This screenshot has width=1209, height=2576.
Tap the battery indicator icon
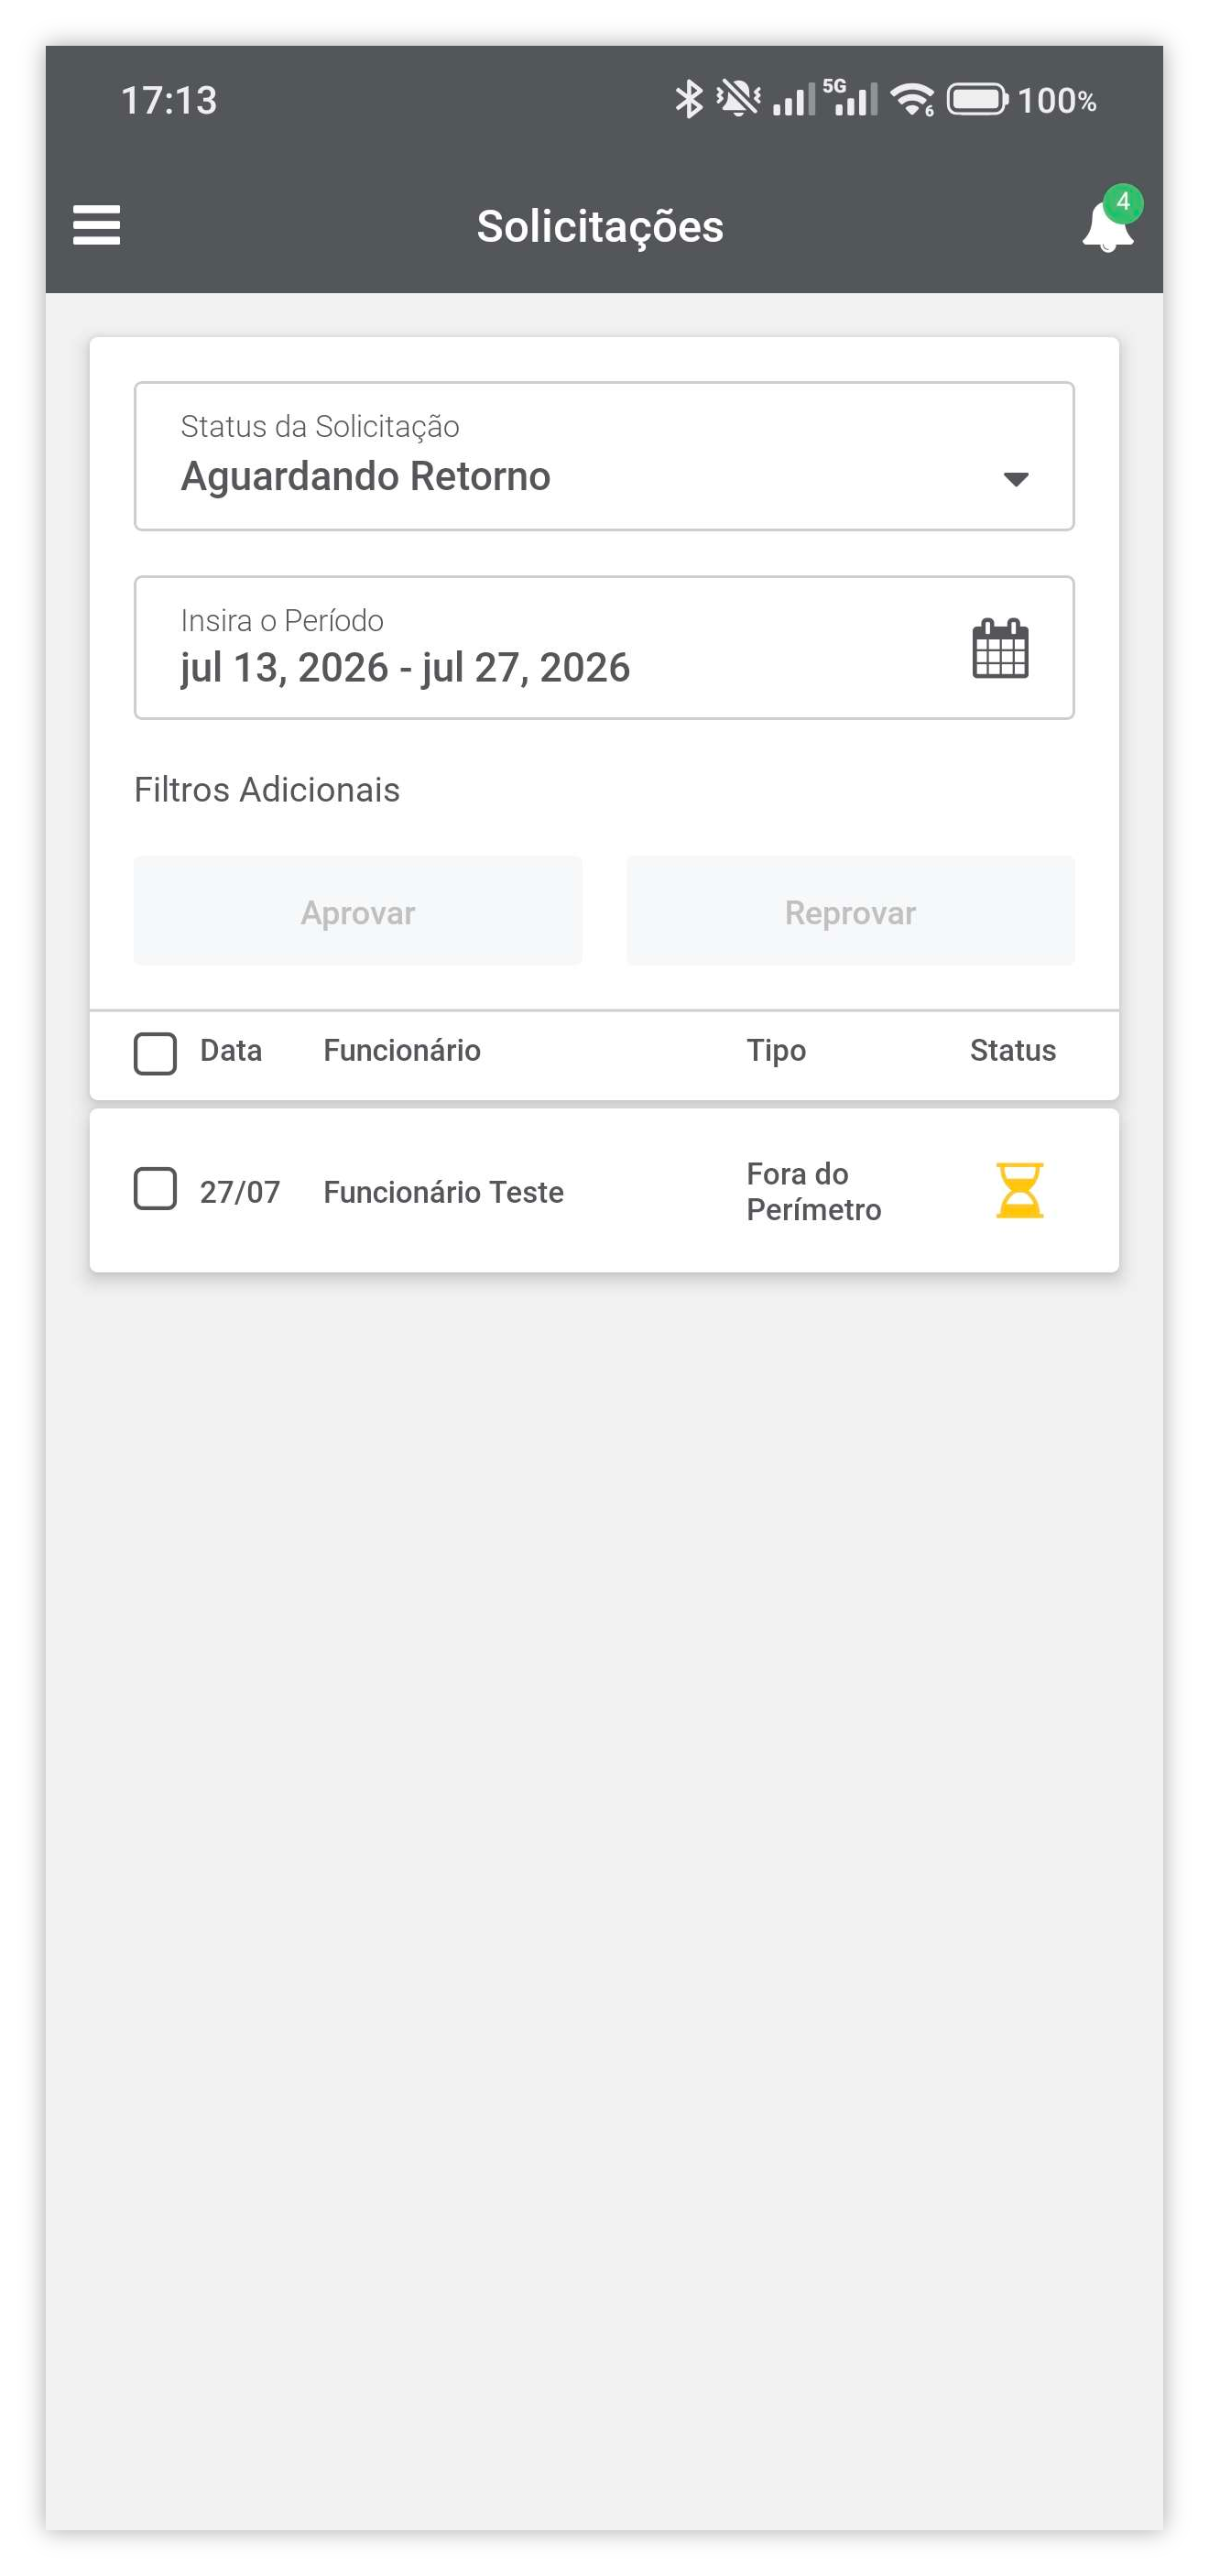[x=977, y=100]
